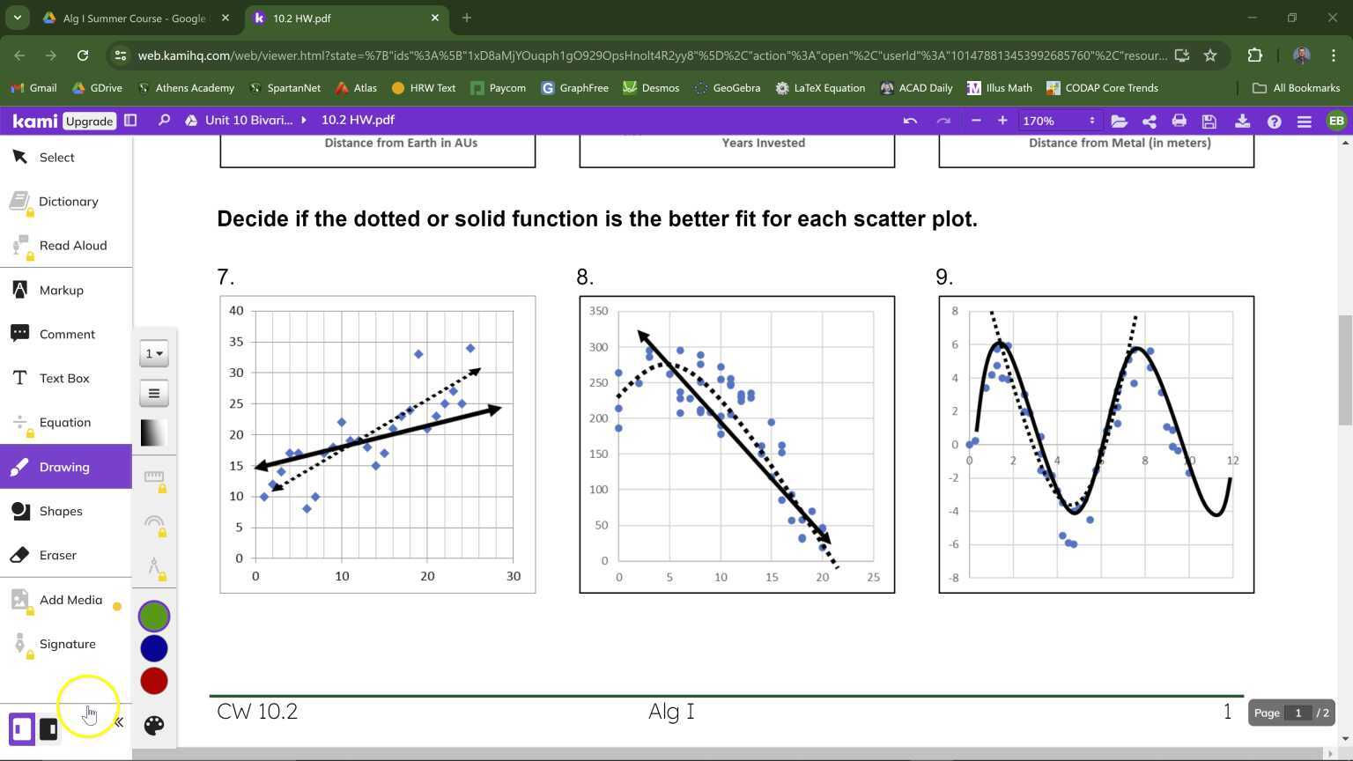Open the zoom level dropdown
The width and height of the screenshot is (1353, 761).
click(1058, 121)
